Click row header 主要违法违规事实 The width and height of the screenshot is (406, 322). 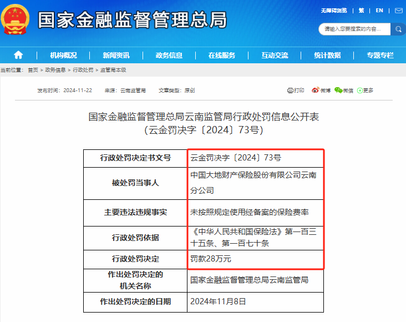coord(135,212)
